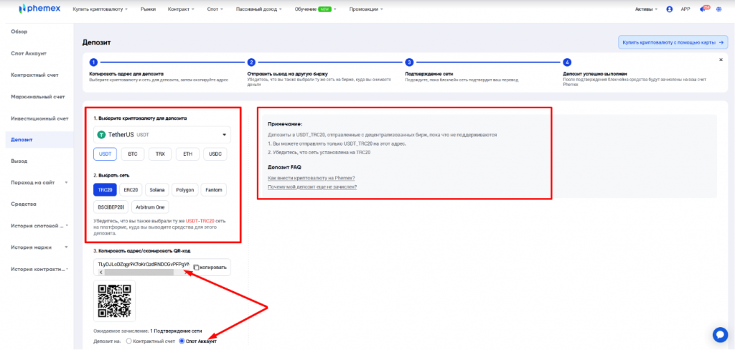Open Маржинальный счет in sidebar

click(x=39, y=97)
